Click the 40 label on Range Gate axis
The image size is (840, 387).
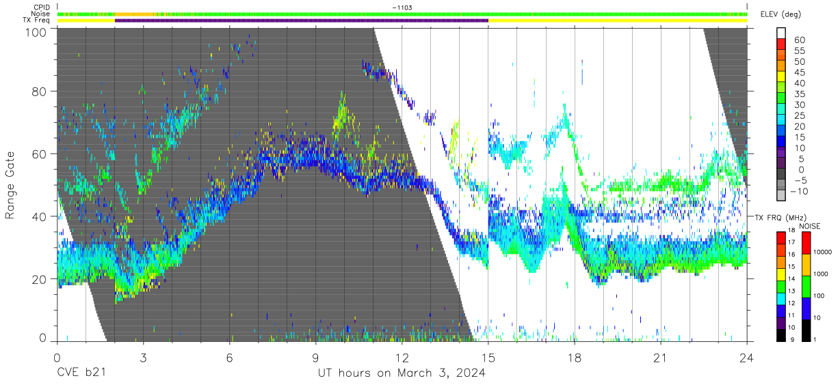[x=41, y=216]
